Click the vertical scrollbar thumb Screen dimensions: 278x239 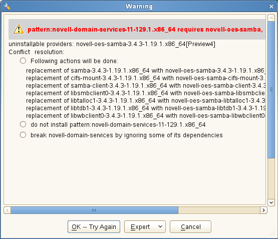click(x=271, y=90)
